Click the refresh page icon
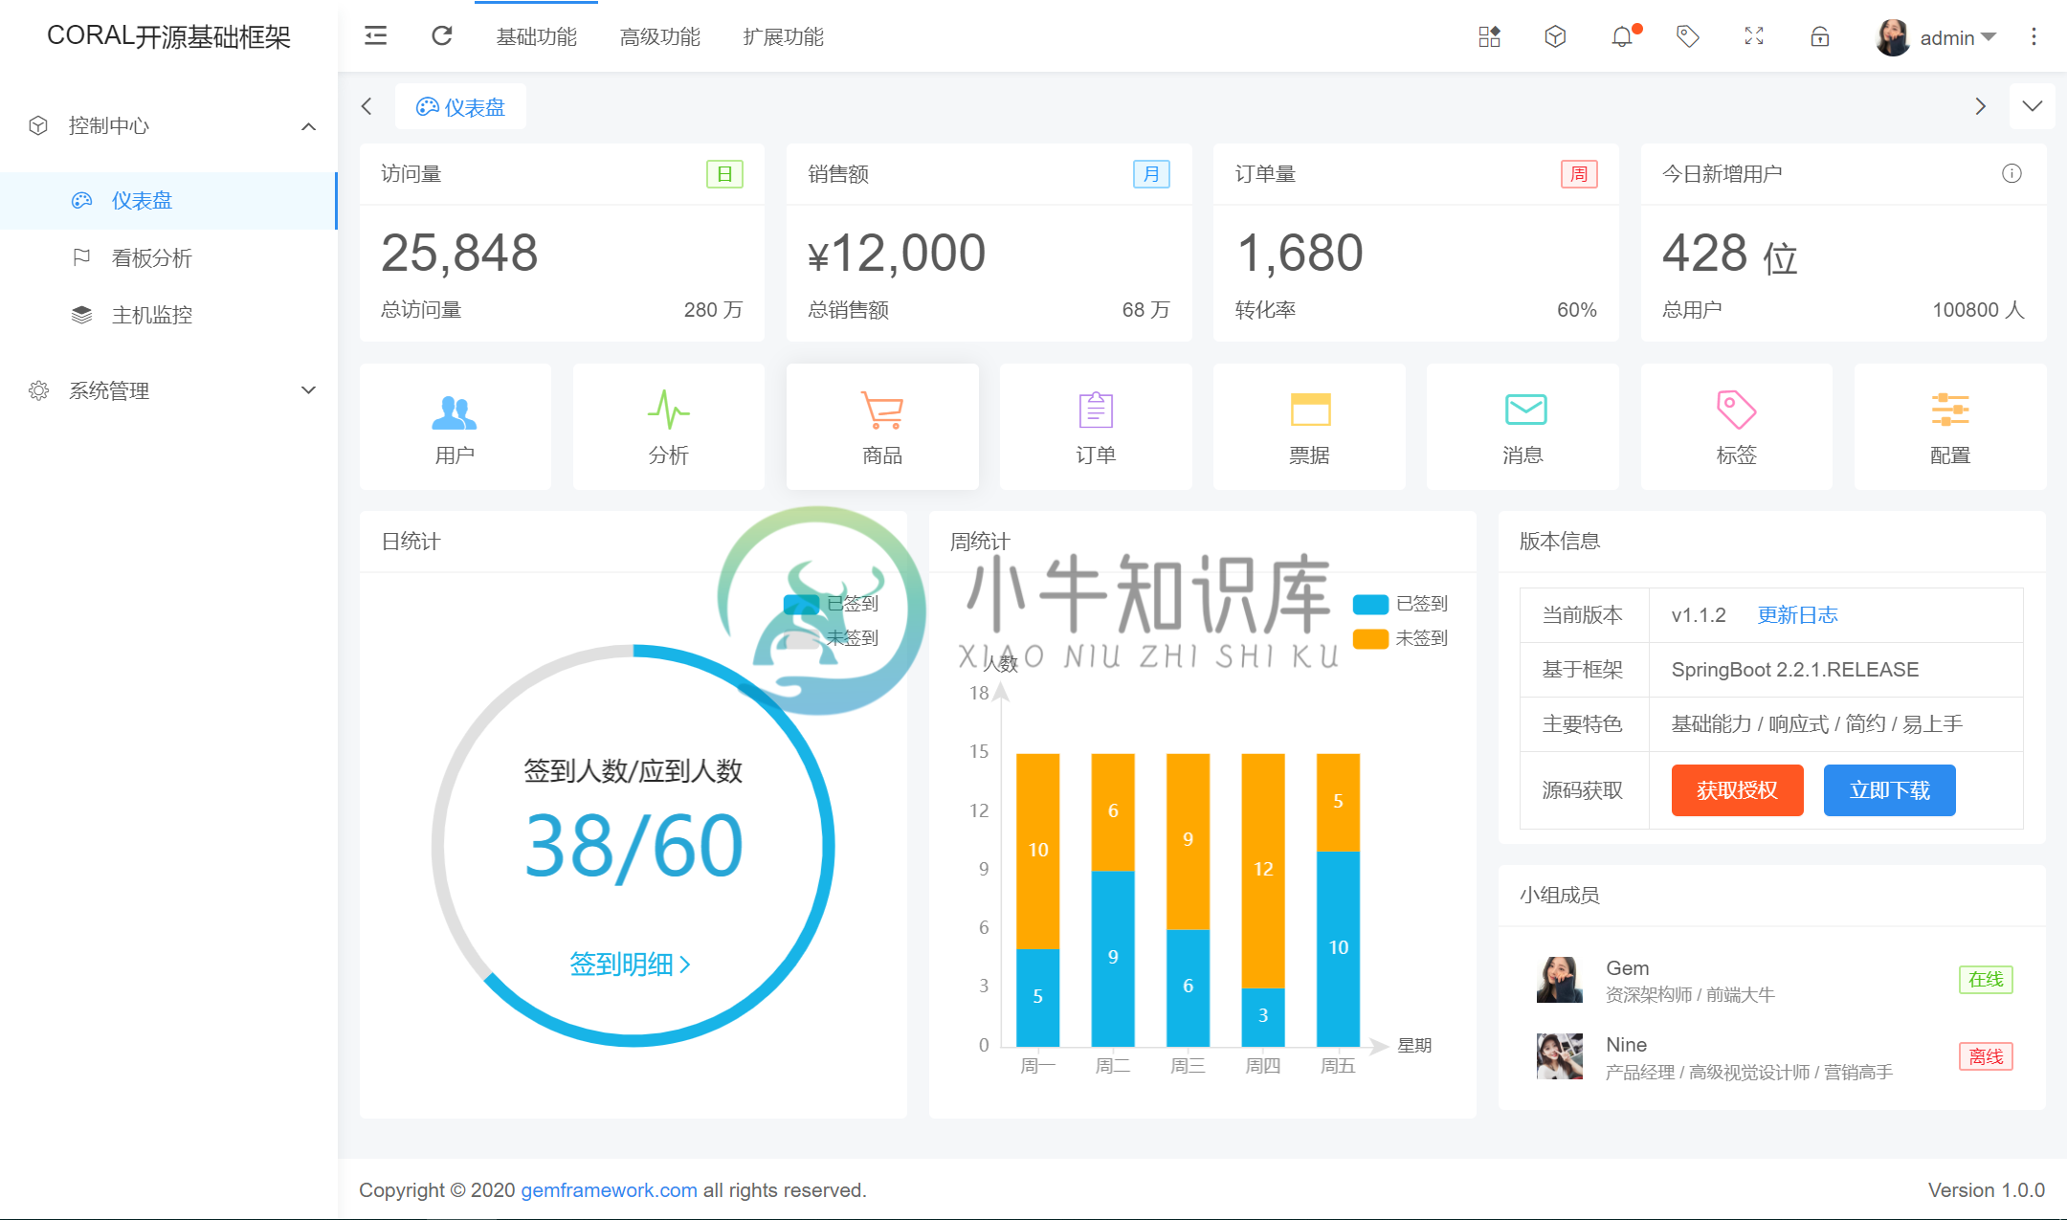This screenshot has width=2067, height=1220. tap(441, 36)
